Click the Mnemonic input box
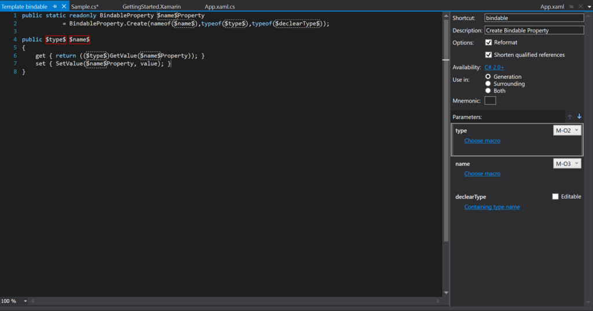593x311 pixels. tap(490, 101)
